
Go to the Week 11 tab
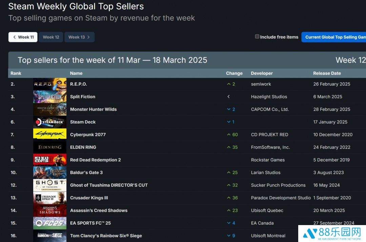(23, 37)
